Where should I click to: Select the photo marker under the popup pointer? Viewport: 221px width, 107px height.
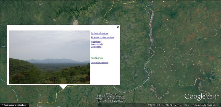point(63,90)
